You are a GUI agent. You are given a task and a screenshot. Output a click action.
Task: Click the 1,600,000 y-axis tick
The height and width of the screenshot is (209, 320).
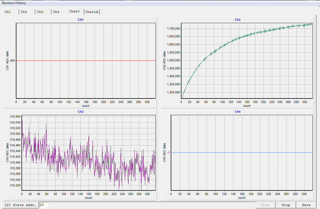173,44
